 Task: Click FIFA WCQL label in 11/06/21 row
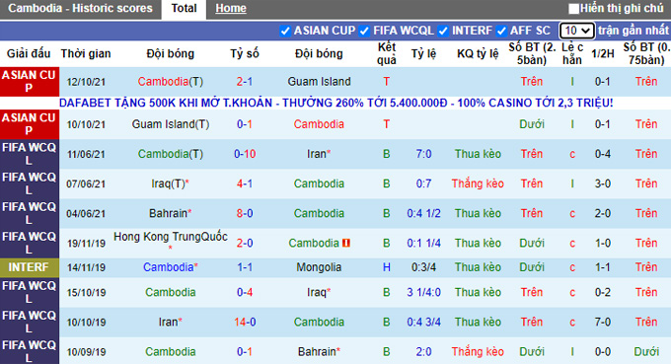[29, 154]
